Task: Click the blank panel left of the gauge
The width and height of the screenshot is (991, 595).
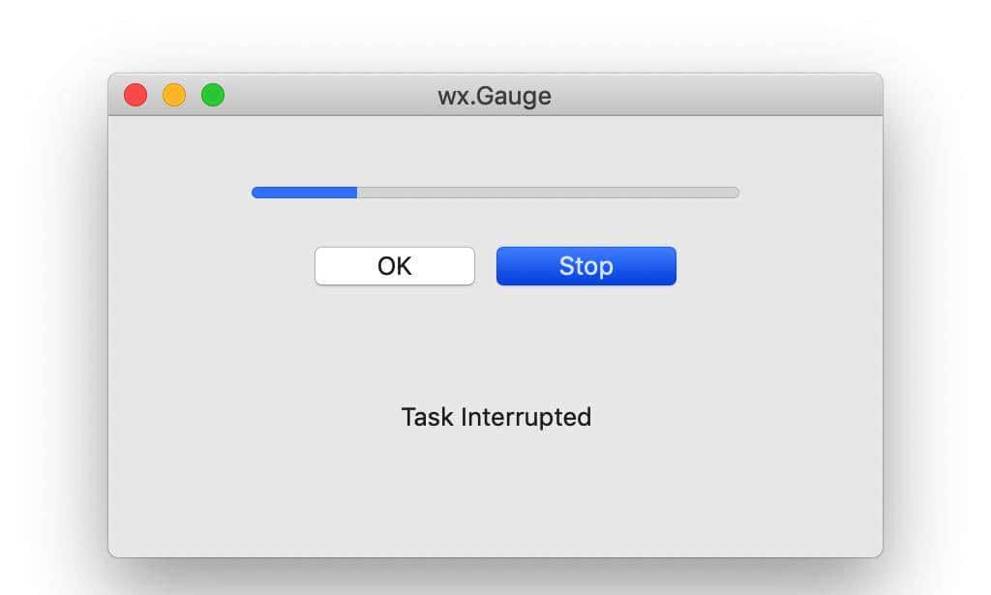Action: pos(179,193)
